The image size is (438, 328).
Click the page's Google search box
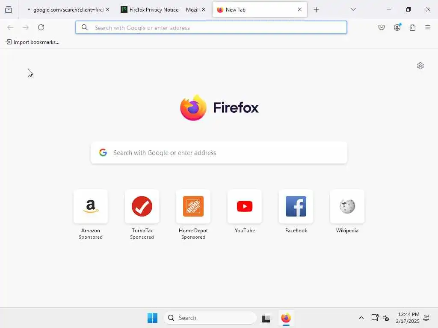pos(219,152)
